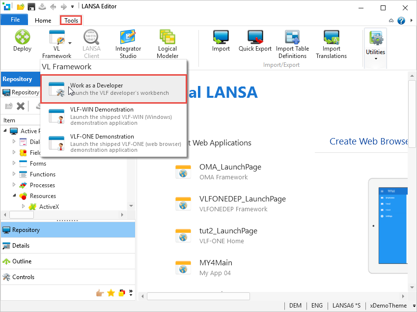
Task: Click the save disk icon in the title bar
Action: tap(31, 7)
